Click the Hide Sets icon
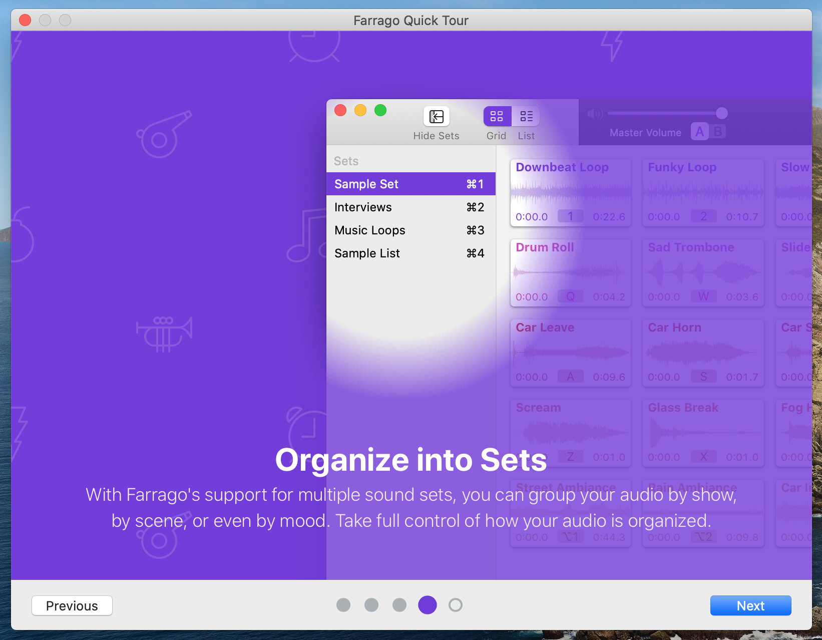The image size is (822, 640). click(x=437, y=117)
